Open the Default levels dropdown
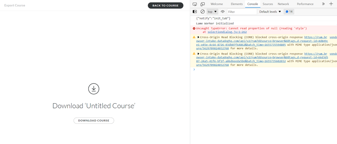Viewport: 337px width, 144px height. pyautogui.click(x=270, y=11)
